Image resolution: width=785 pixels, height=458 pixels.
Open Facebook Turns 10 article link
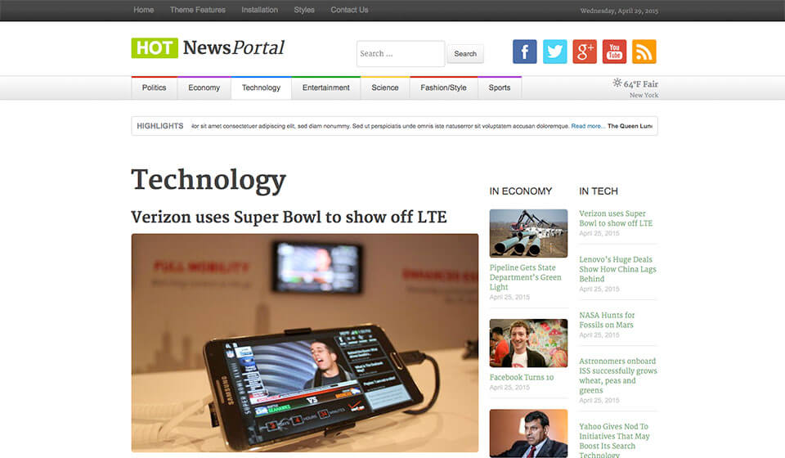tap(522, 377)
